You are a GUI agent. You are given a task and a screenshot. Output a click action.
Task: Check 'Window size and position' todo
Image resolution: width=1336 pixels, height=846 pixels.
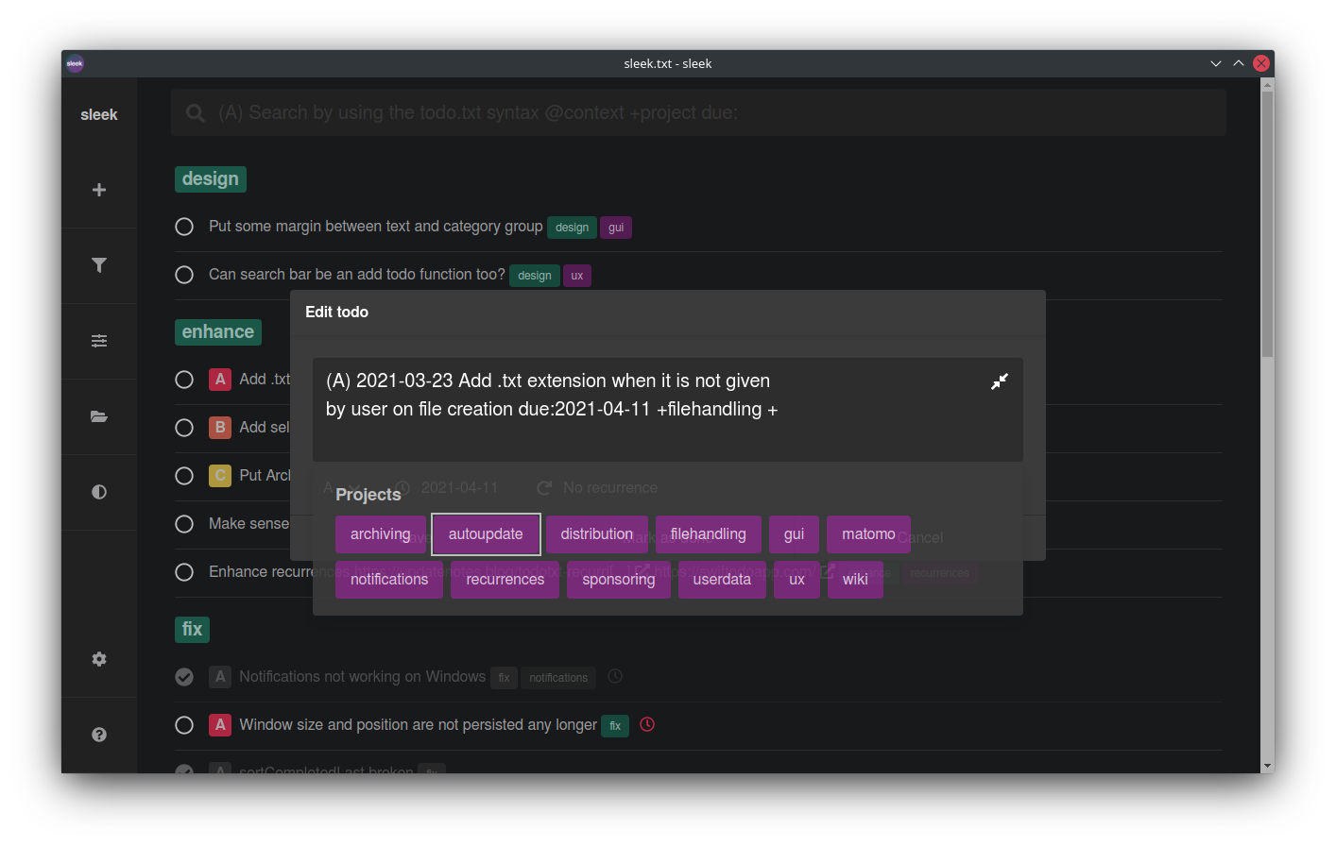[x=184, y=725]
